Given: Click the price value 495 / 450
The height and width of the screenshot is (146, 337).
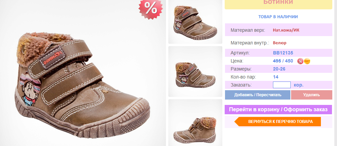Looking at the screenshot, I should pos(283,61).
